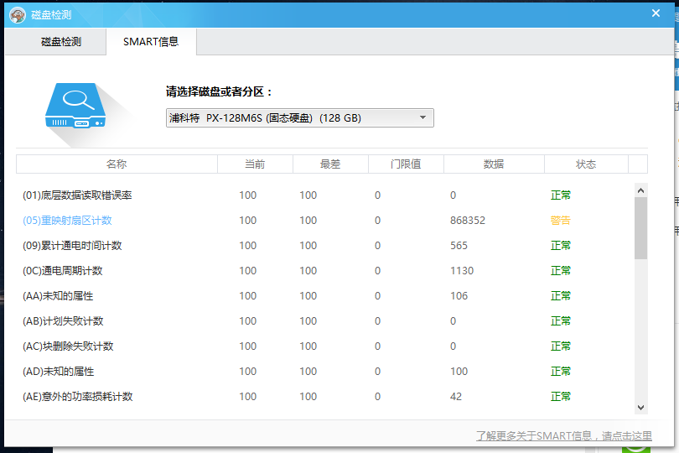679x453 pixels.
Task: Switch to the 磁盘检测 tab
Action: pyautogui.click(x=61, y=41)
